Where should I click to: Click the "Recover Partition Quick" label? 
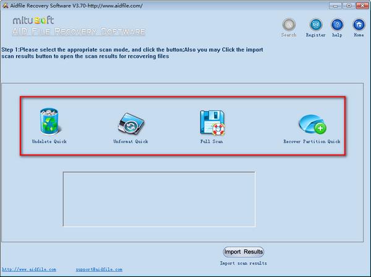tap(312, 141)
